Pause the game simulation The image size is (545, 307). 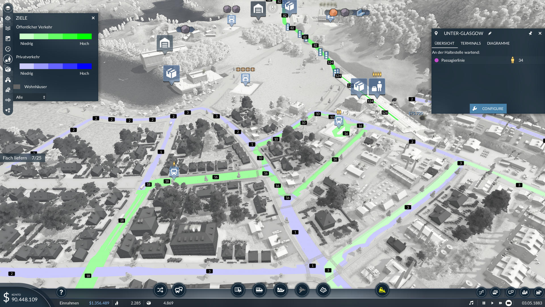[484, 303]
